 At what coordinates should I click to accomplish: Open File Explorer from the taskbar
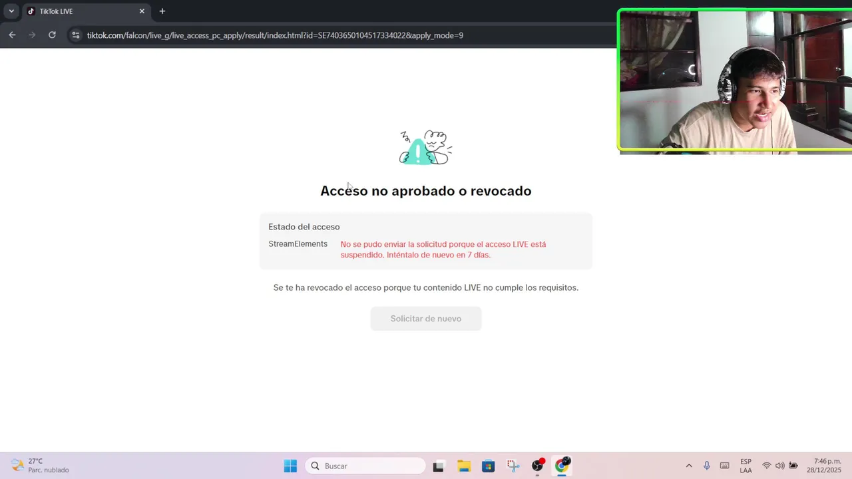click(464, 466)
